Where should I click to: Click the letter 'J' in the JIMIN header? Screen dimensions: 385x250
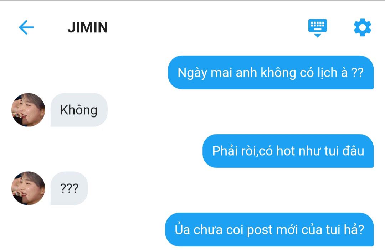pyautogui.click(x=71, y=27)
